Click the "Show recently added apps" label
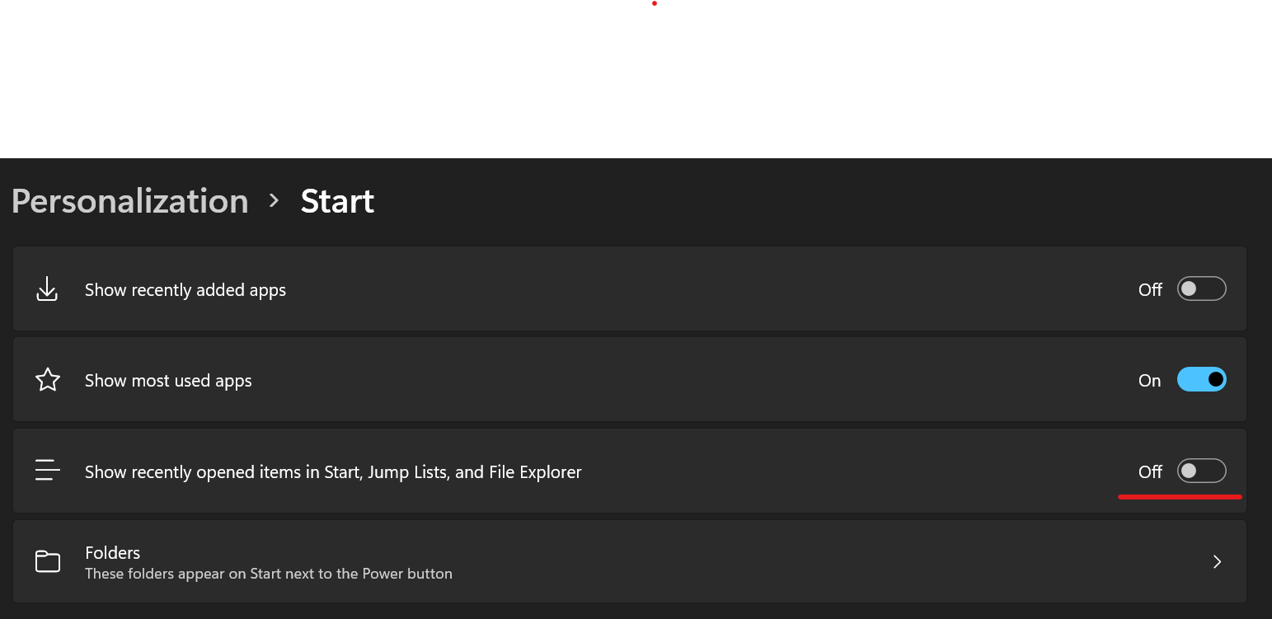This screenshot has width=1272, height=619. tap(185, 290)
